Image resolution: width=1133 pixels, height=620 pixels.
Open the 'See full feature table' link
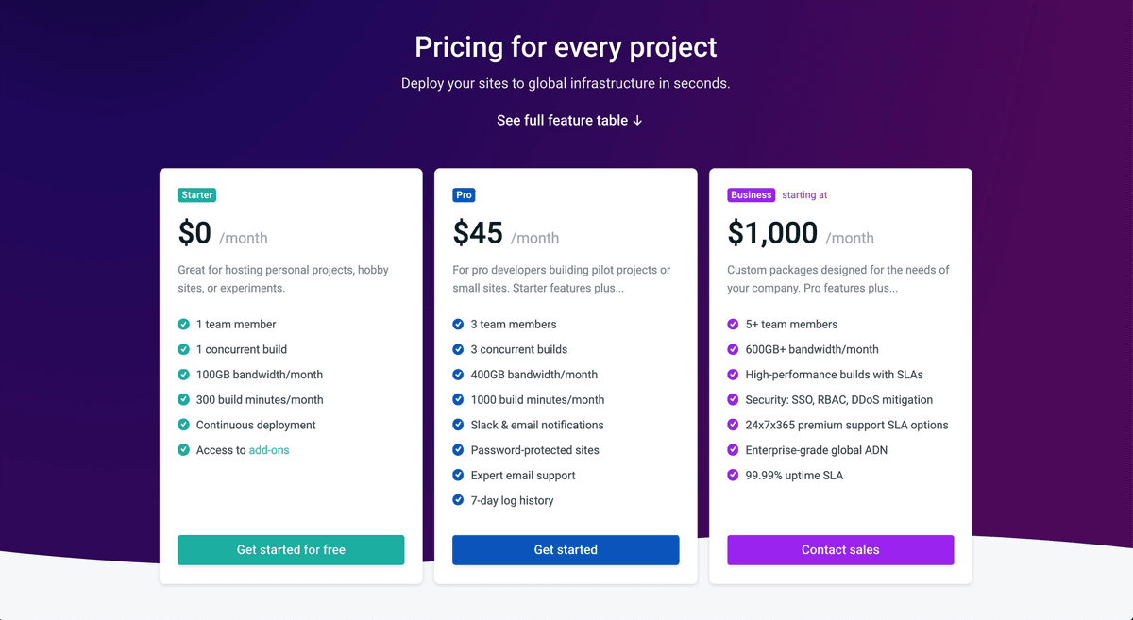point(563,121)
